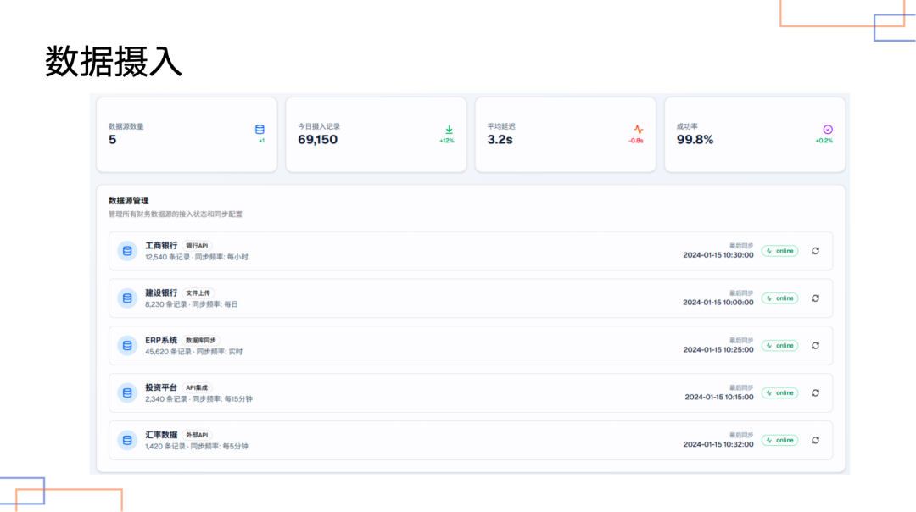Viewport: 916px width, 512px height.
Task: Click the online status badge for 汇率数据
Action: click(779, 441)
